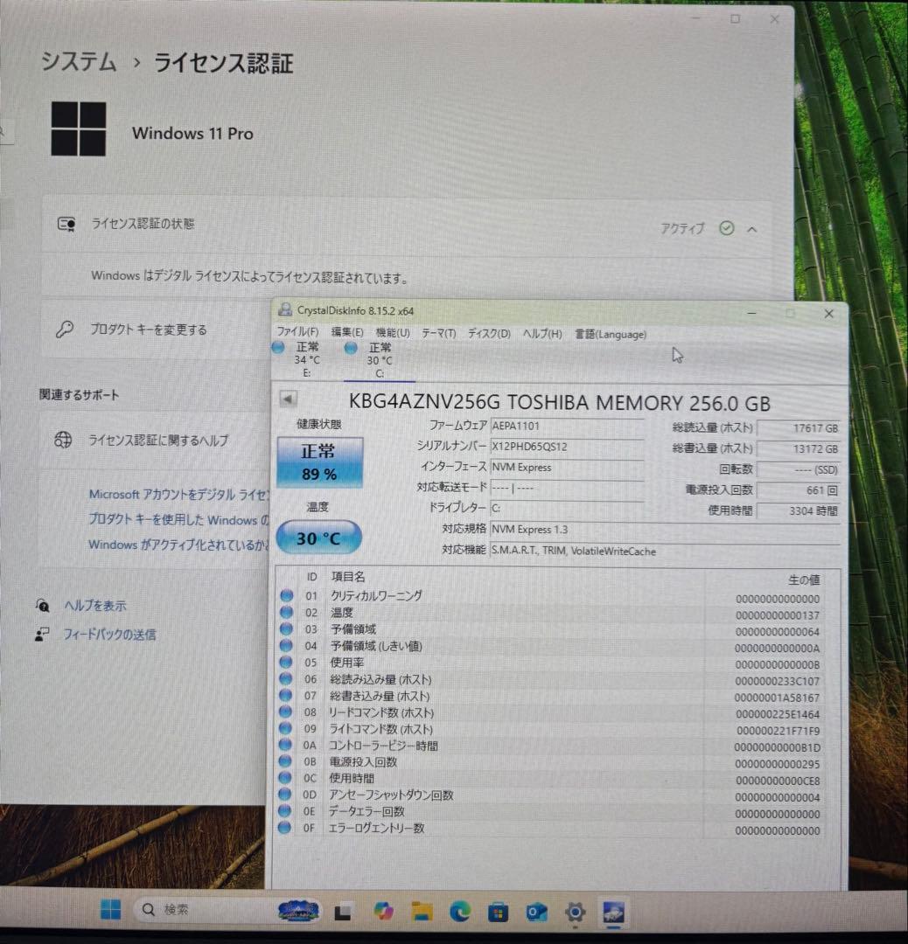
Task: Click the status dot beside 温度 row
Action: (285, 613)
